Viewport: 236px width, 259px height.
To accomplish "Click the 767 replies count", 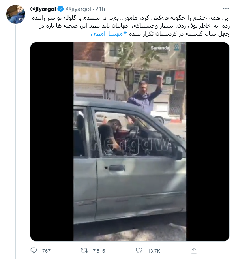I will point(46,251).
